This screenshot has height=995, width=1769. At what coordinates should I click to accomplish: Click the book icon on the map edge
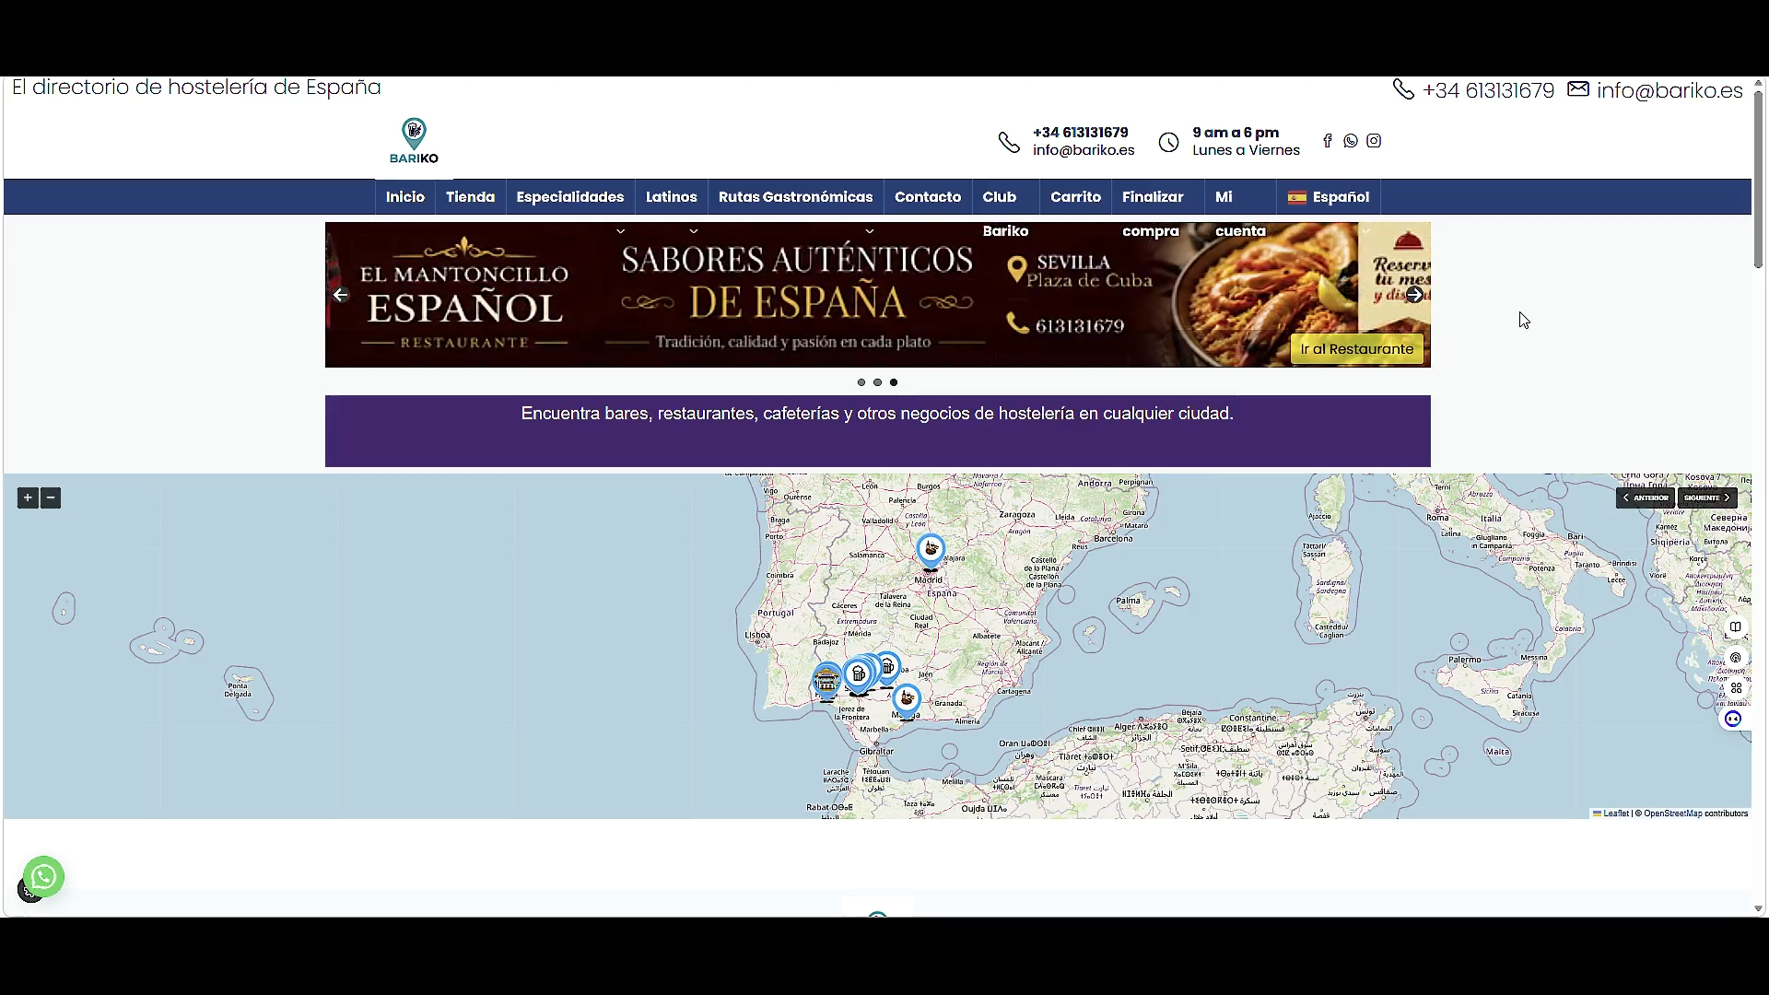click(x=1736, y=627)
